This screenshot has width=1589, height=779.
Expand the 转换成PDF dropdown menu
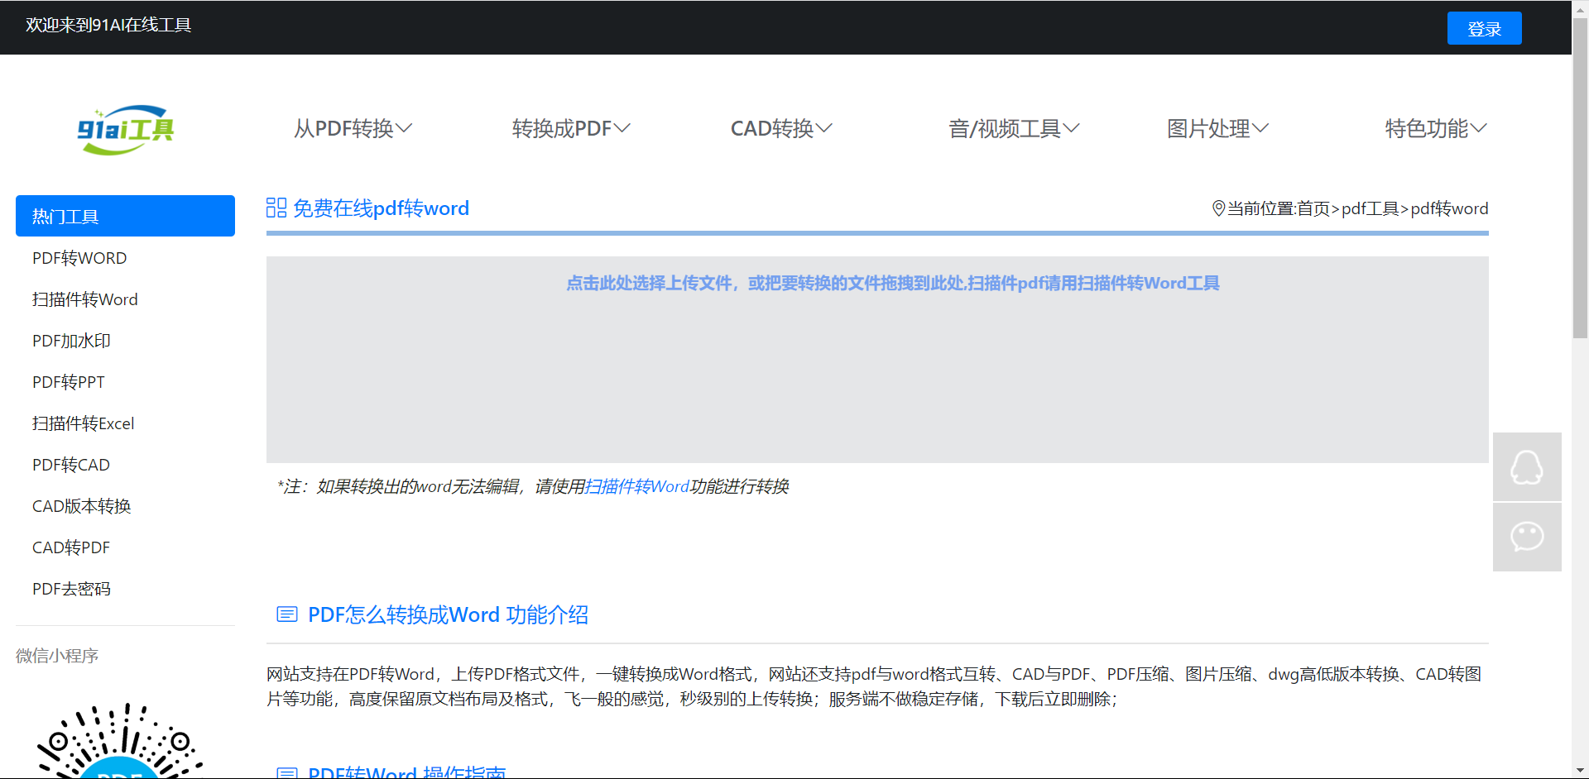pos(571,128)
